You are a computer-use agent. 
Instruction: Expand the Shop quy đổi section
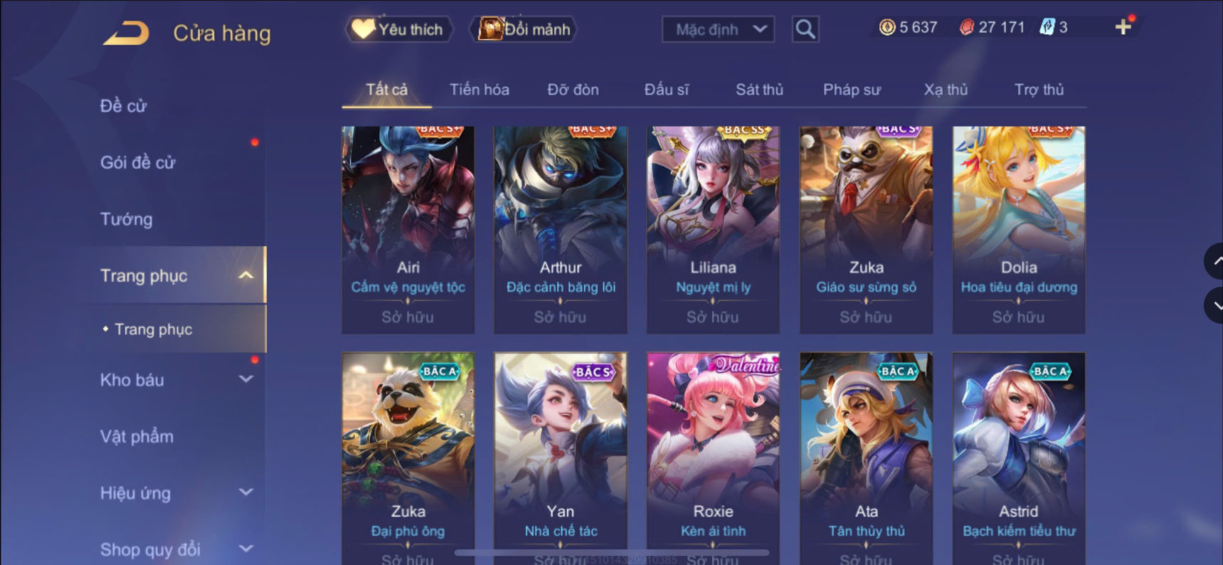245,549
